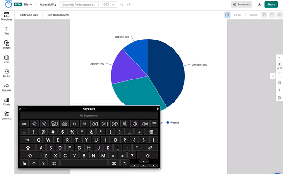The width and height of the screenshot is (283, 174).
Task: Click the app logo home icon
Action: coord(8,4)
